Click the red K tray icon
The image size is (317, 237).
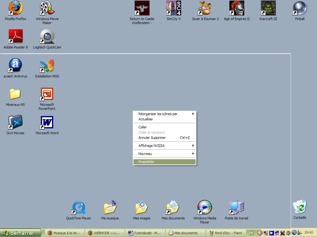point(283,233)
